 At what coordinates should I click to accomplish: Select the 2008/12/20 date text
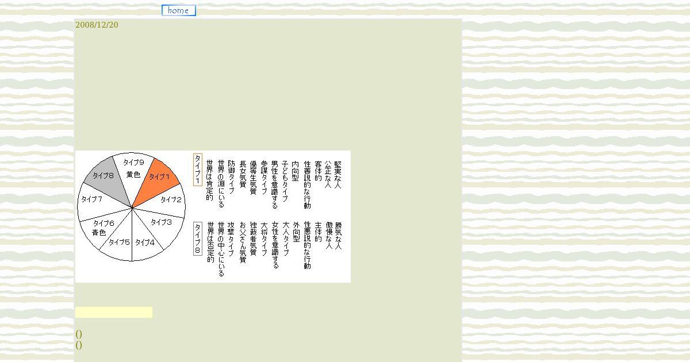97,25
